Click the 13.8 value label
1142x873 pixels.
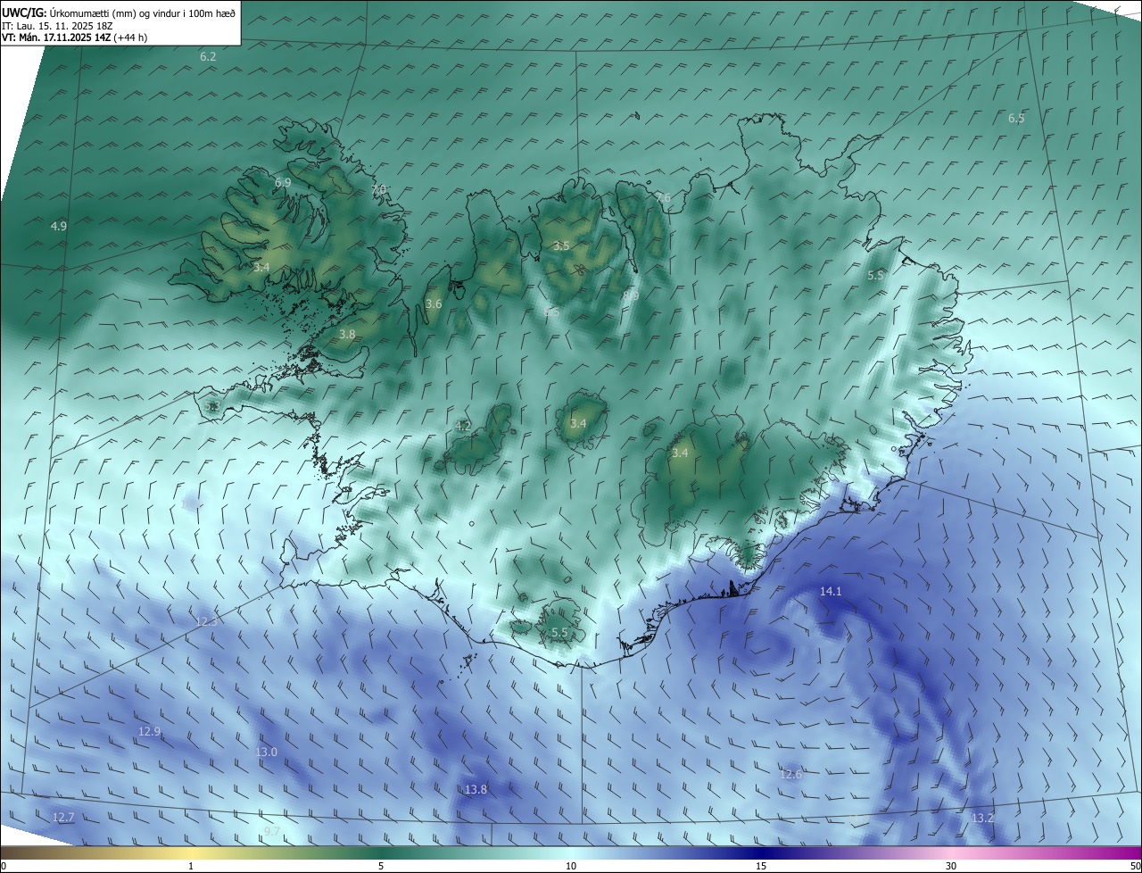point(476,790)
